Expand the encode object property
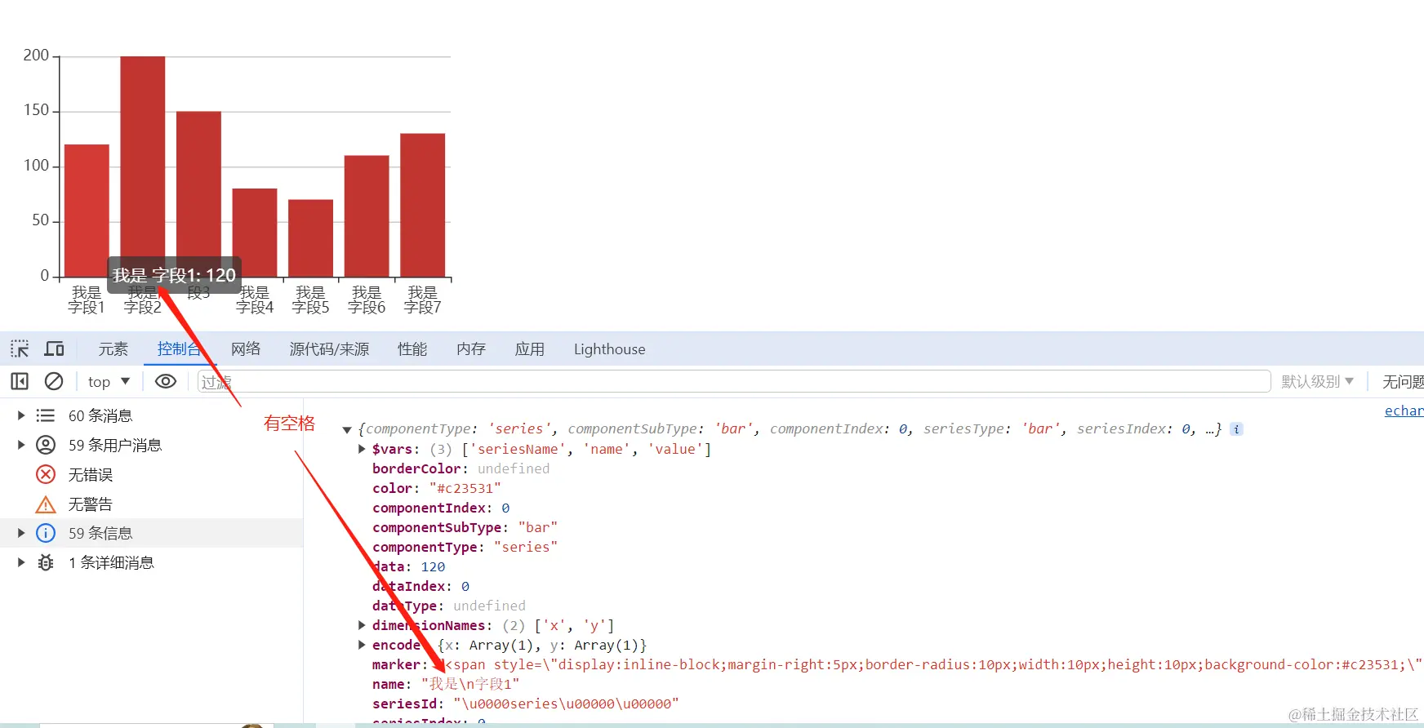 362,645
